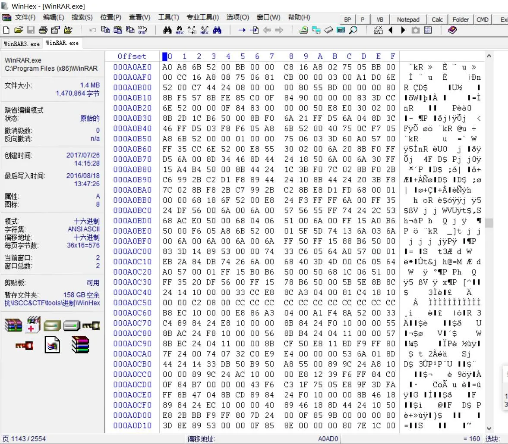Click the CMD button

click(x=482, y=20)
